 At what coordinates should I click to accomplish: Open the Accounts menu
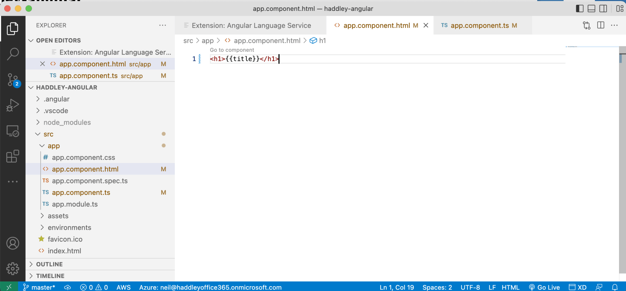(x=13, y=243)
